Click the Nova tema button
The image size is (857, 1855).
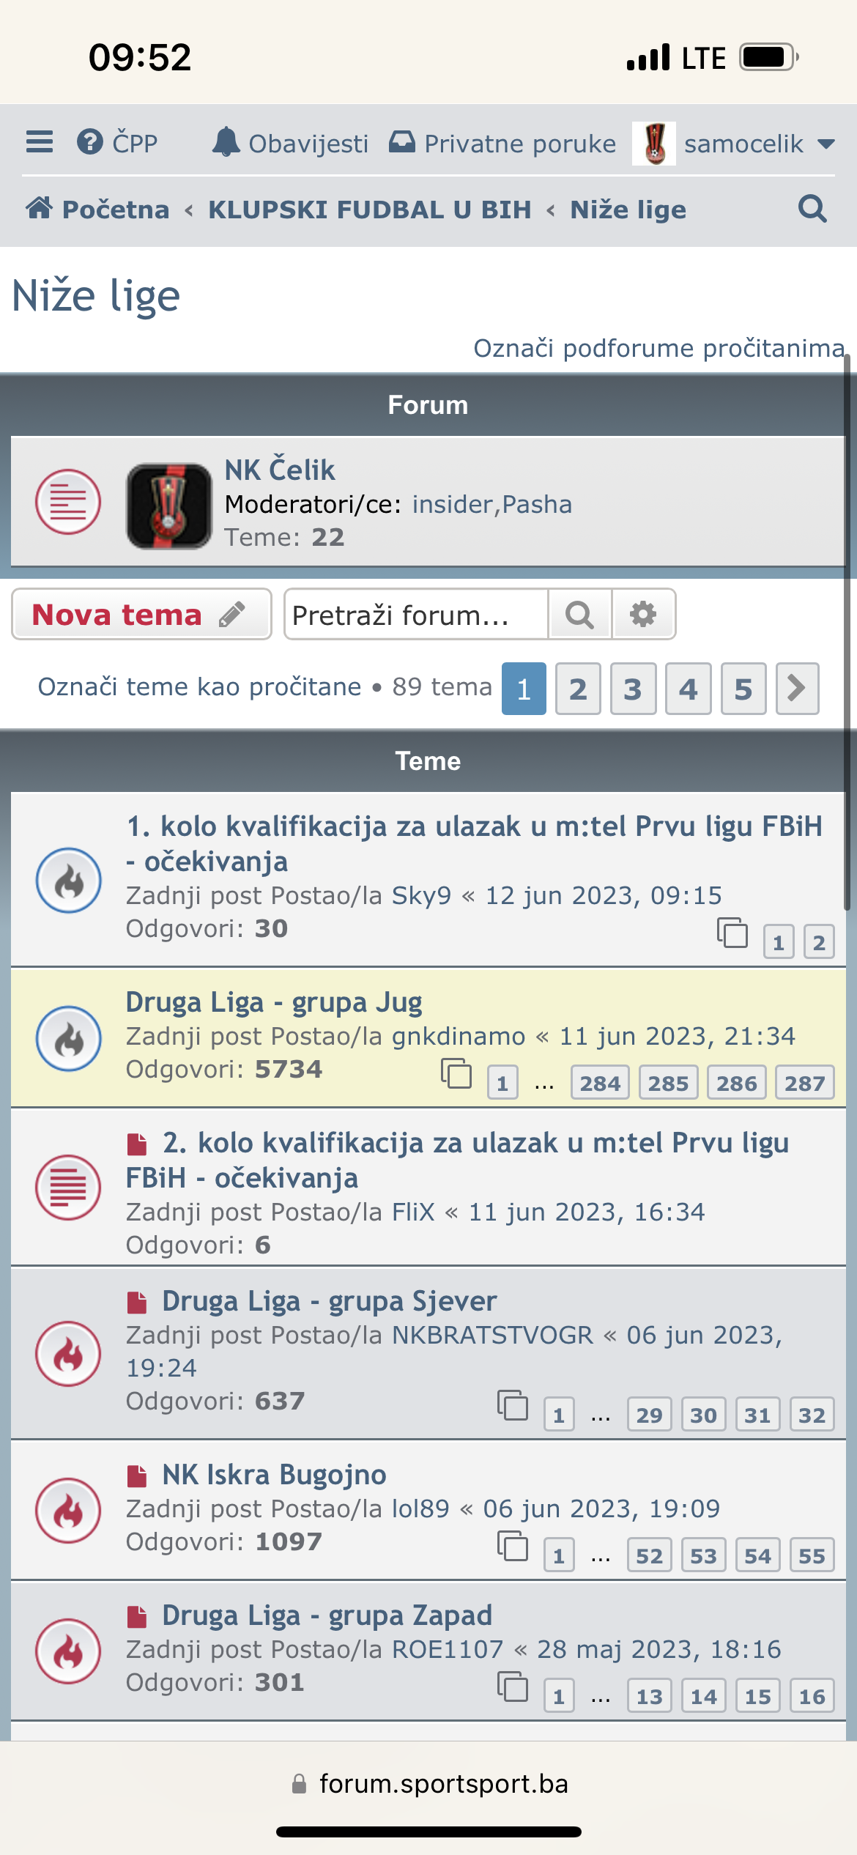pyautogui.click(x=141, y=614)
